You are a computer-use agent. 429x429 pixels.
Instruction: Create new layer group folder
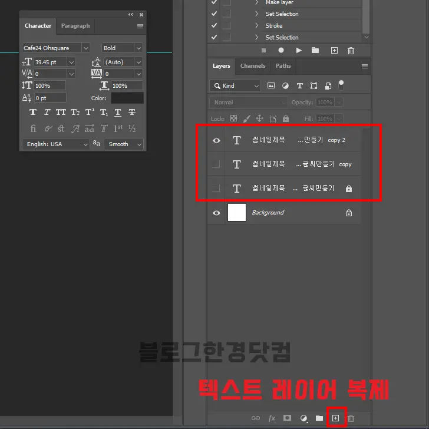click(319, 418)
